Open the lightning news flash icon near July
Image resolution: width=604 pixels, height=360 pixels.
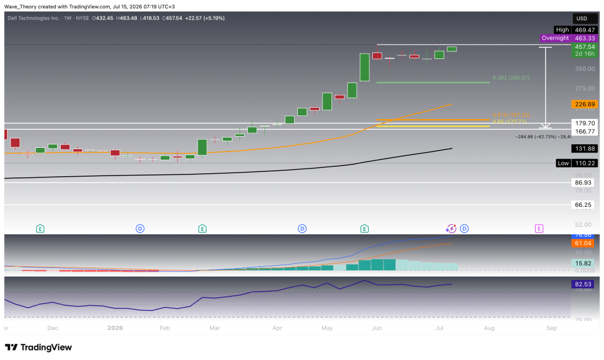click(451, 229)
